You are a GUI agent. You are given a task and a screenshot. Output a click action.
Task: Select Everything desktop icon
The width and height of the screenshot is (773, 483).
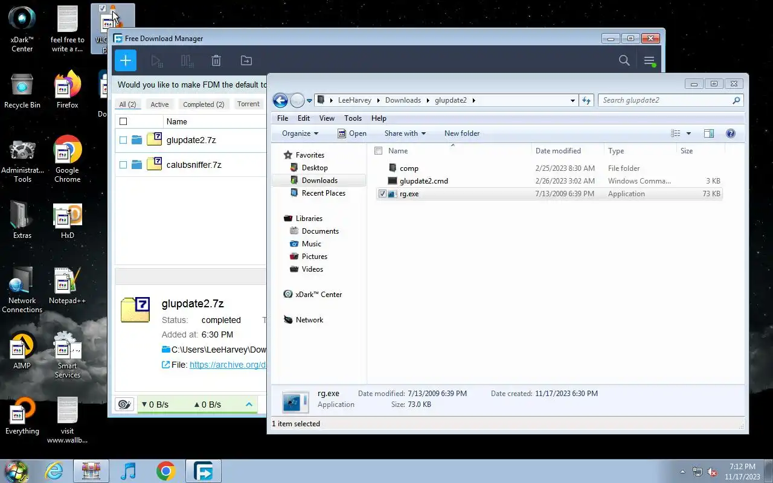[x=22, y=417]
